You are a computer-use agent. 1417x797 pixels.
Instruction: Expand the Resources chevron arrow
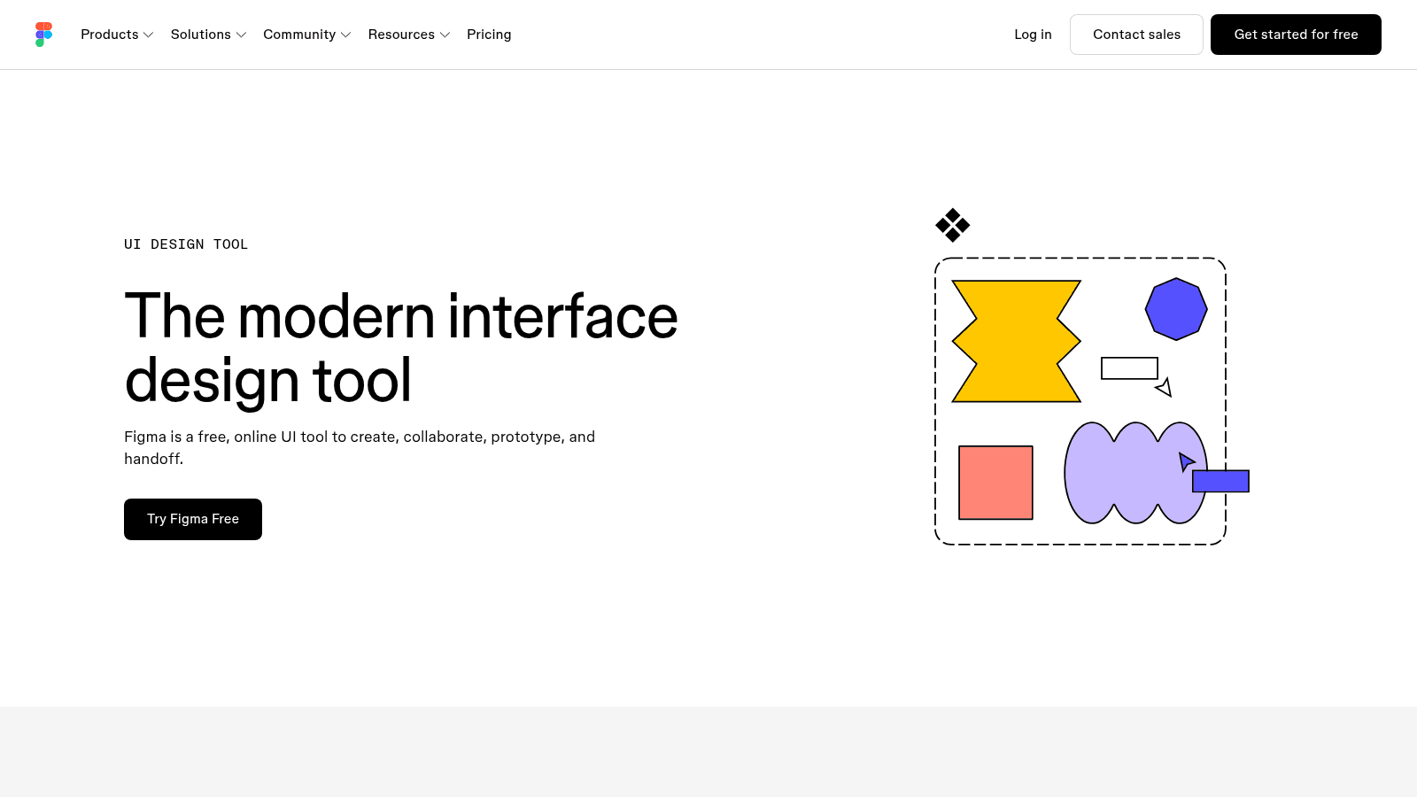pyautogui.click(x=445, y=35)
